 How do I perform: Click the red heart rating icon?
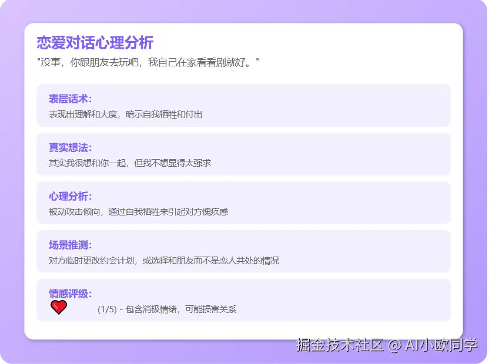coord(59,308)
